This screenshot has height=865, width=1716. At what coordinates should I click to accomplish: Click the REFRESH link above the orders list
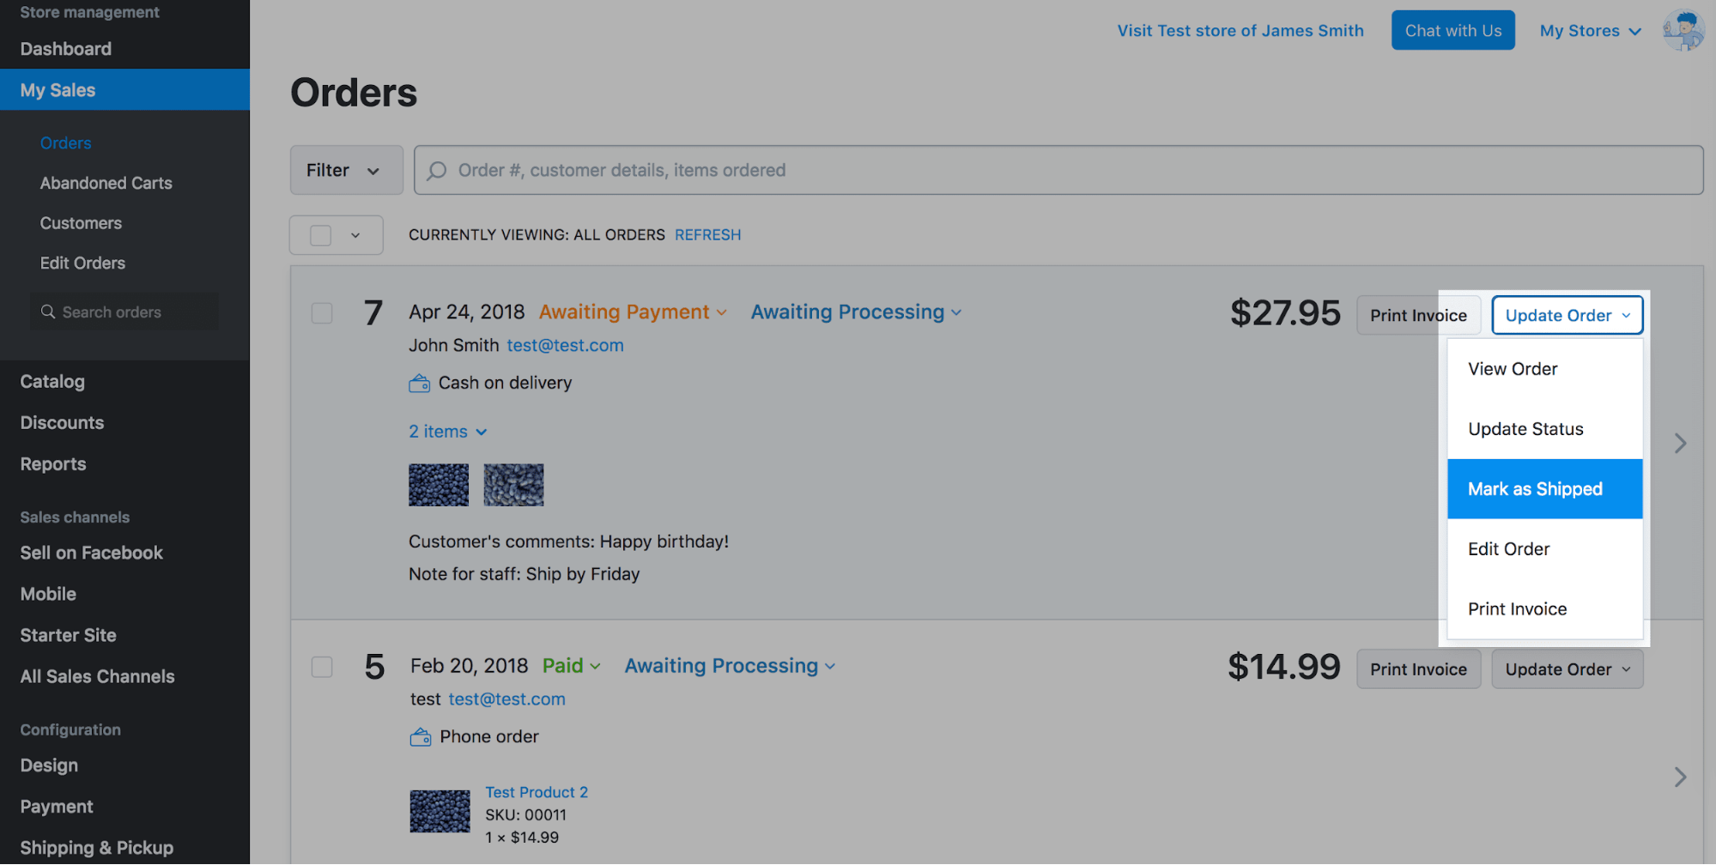pos(707,234)
